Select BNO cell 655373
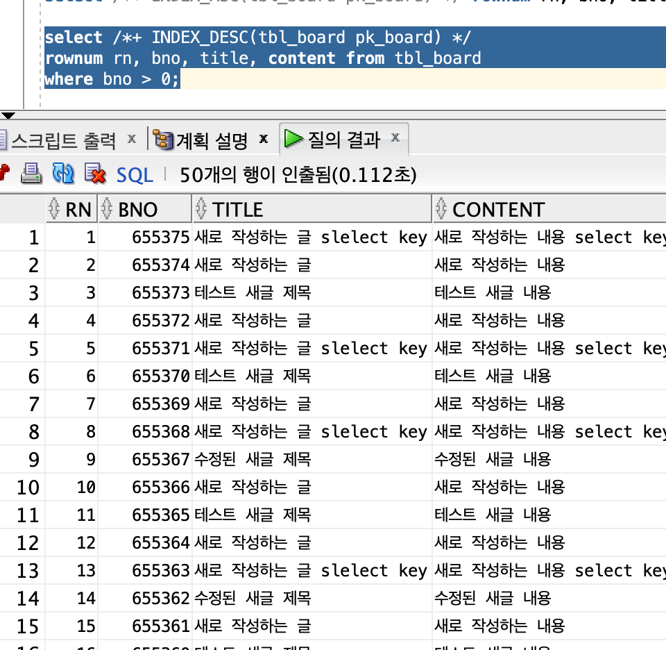This screenshot has height=650, width=666. coord(145,293)
